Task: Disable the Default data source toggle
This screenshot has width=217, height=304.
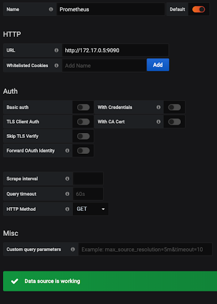Action: [x=199, y=9]
